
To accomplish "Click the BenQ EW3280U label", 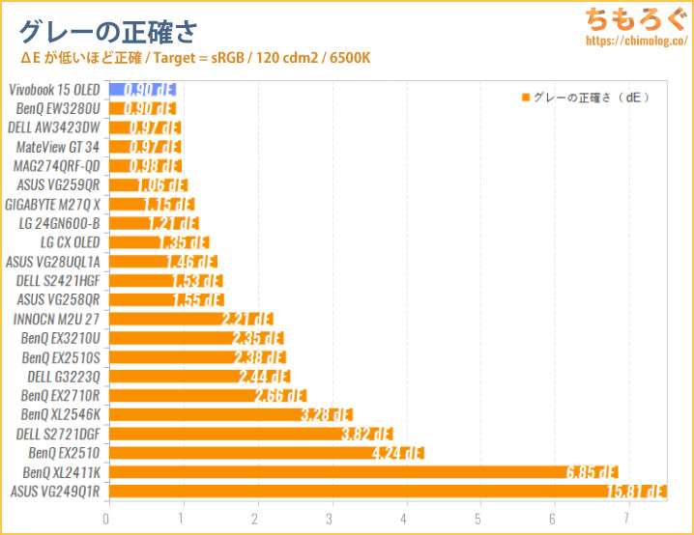I will [x=58, y=109].
